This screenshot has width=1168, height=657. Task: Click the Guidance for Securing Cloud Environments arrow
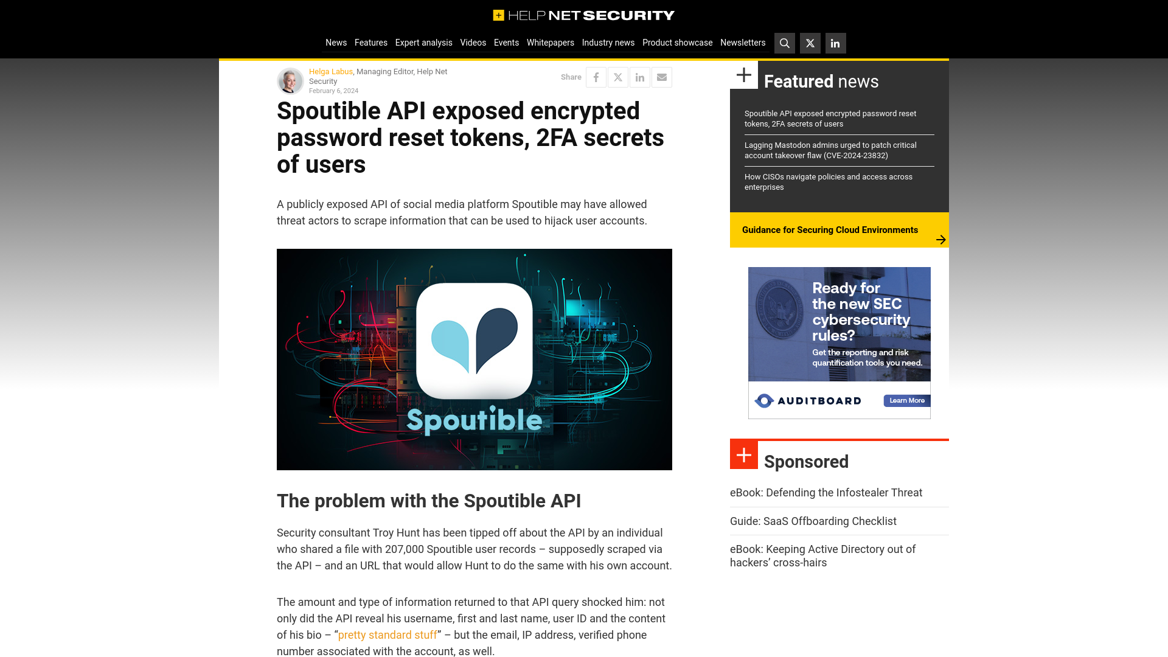(941, 239)
